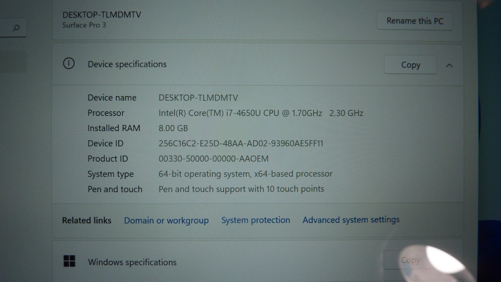The width and height of the screenshot is (501, 282).
Task: Select the 64-bit operating system value
Action: click(245, 174)
